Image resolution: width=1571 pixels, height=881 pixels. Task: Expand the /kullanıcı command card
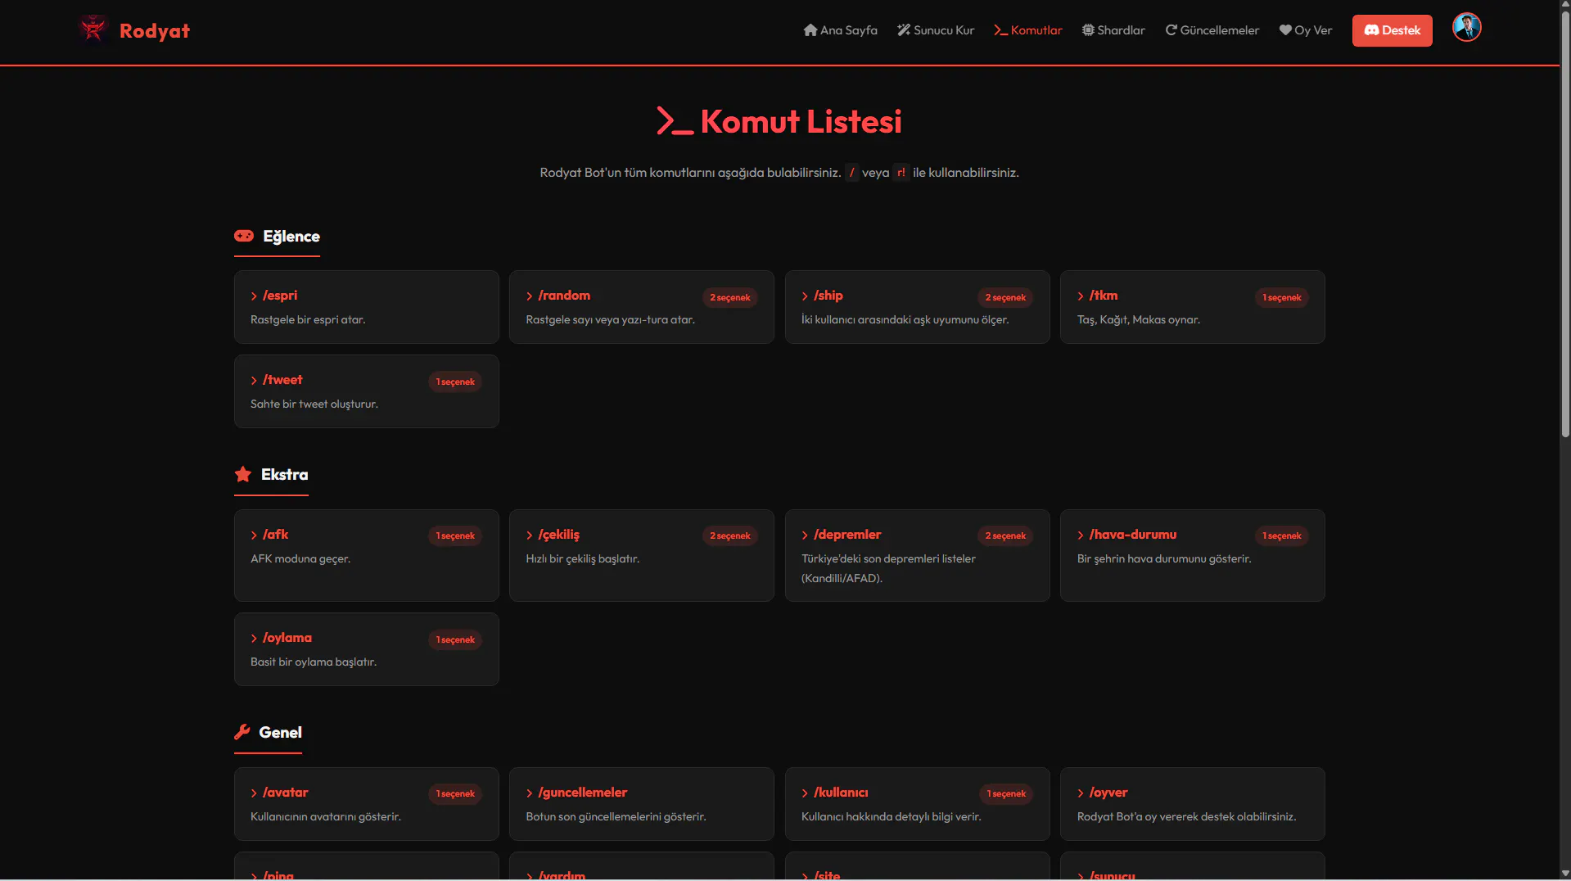click(917, 804)
